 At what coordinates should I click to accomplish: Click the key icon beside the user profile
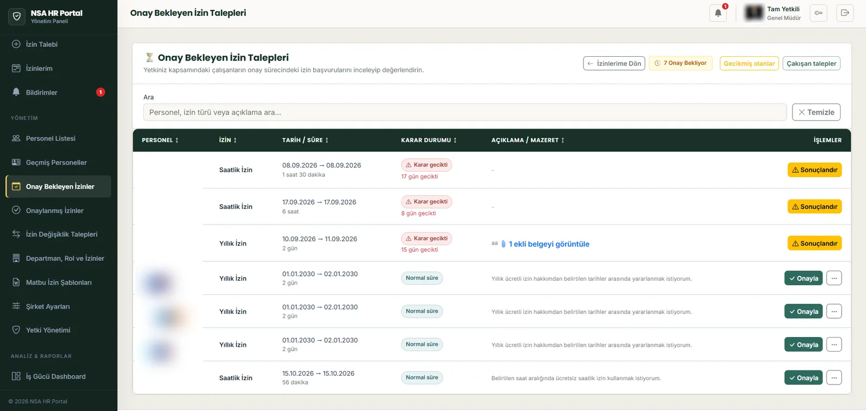click(818, 13)
